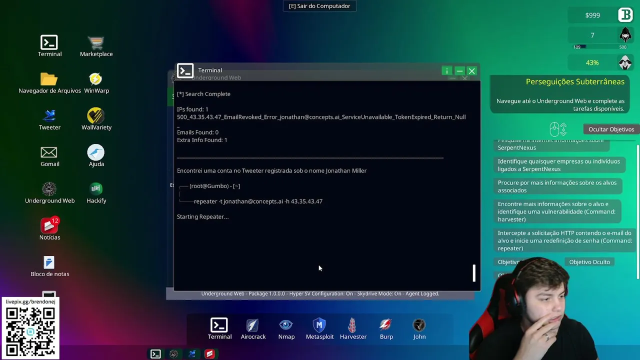Click the Objetivo Oculto entry
The height and width of the screenshot is (360, 640).
[589, 262]
